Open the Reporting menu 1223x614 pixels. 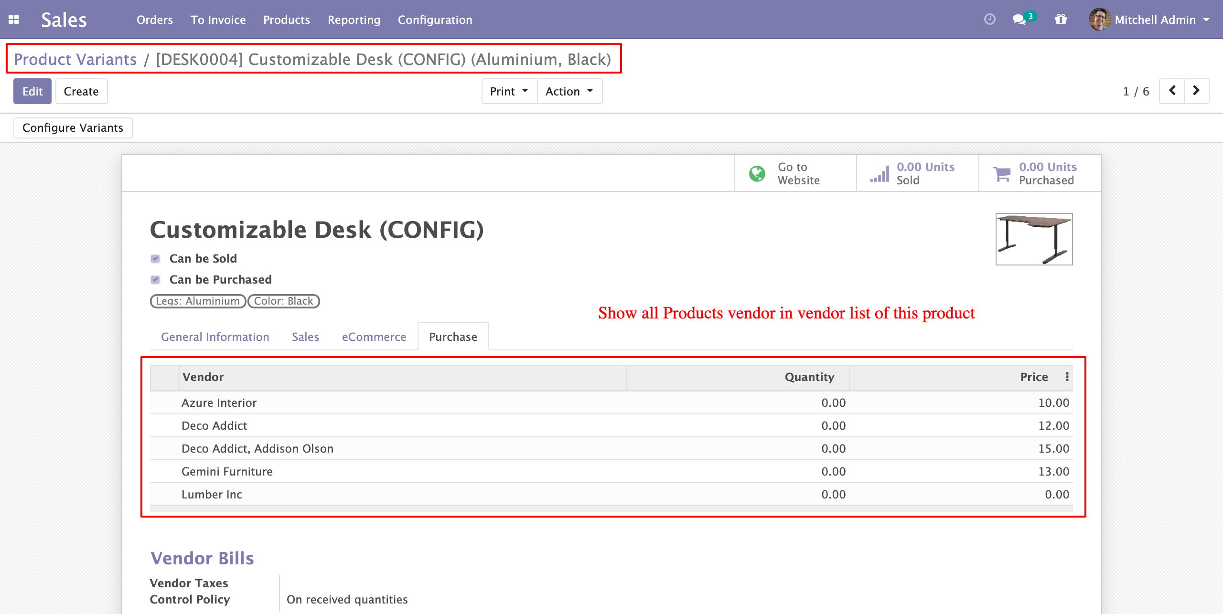tap(354, 20)
